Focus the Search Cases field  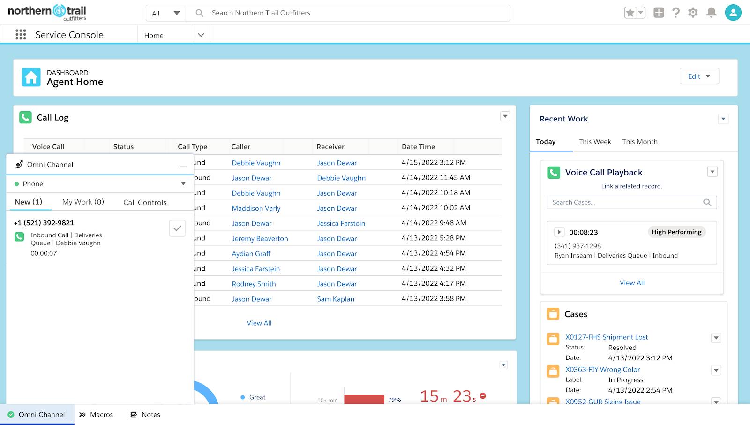tap(632, 202)
